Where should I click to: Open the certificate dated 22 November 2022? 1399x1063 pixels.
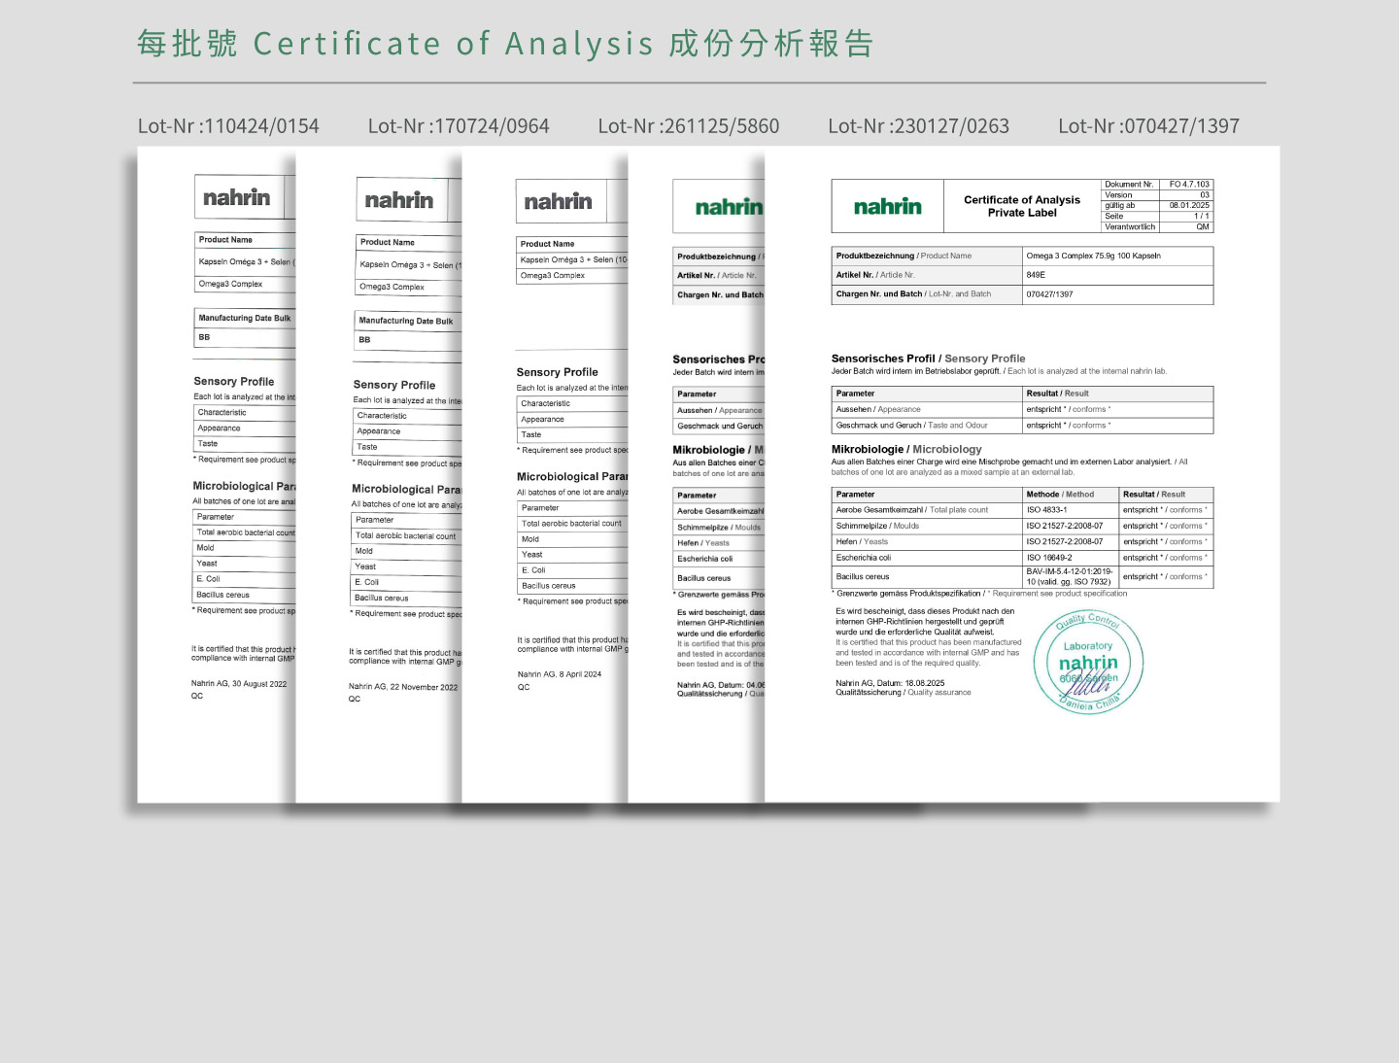[x=379, y=486]
